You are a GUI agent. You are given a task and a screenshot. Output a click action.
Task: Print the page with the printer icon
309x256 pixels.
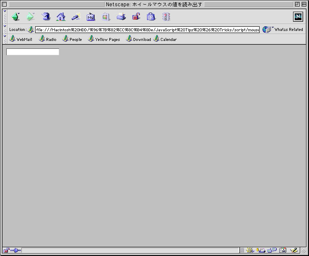pyautogui.click(x=121, y=17)
